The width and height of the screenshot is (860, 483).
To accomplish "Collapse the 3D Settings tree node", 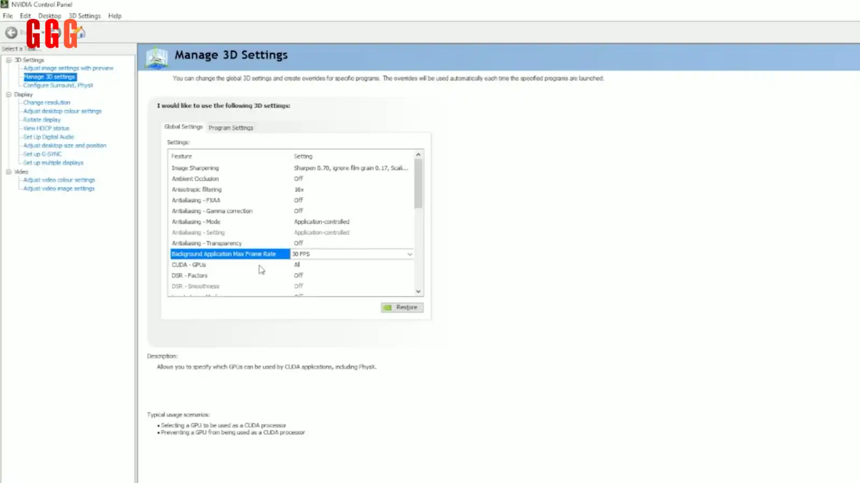I will pos(9,60).
